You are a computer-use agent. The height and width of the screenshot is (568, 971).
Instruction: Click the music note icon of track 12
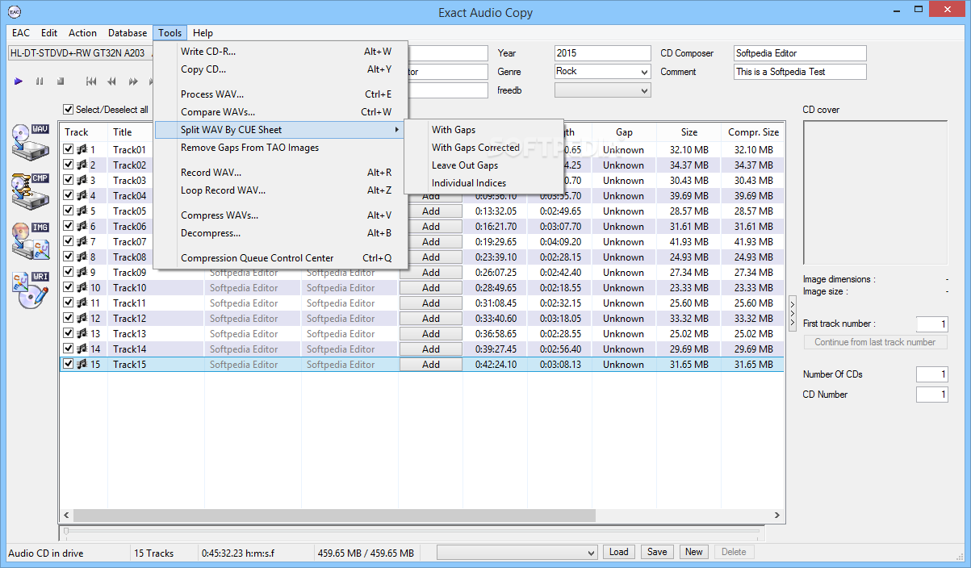click(x=82, y=318)
